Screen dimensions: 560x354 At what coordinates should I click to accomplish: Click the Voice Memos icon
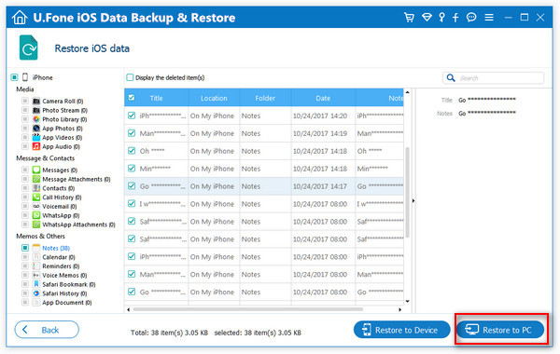click(x=36, y=275)
